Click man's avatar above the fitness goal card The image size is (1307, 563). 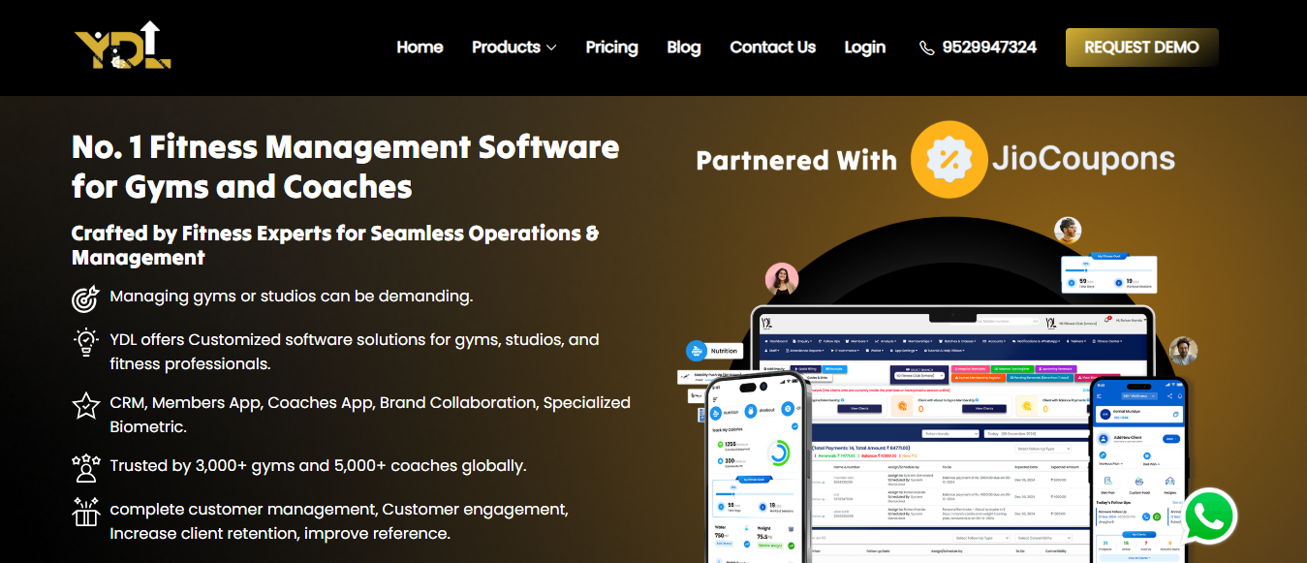1068,231
